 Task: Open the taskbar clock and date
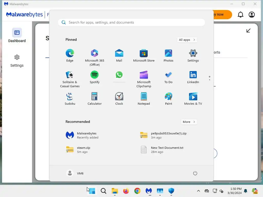[x=234, y=191]
